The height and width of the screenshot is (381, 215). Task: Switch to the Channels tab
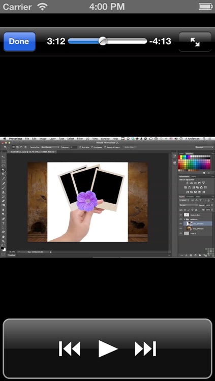pos(190,197)
